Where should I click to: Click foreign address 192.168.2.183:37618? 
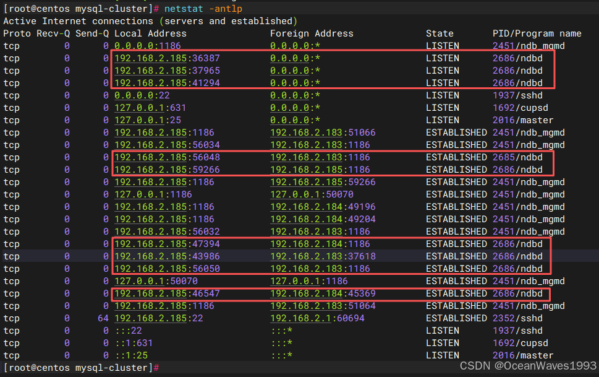point(323,256)
